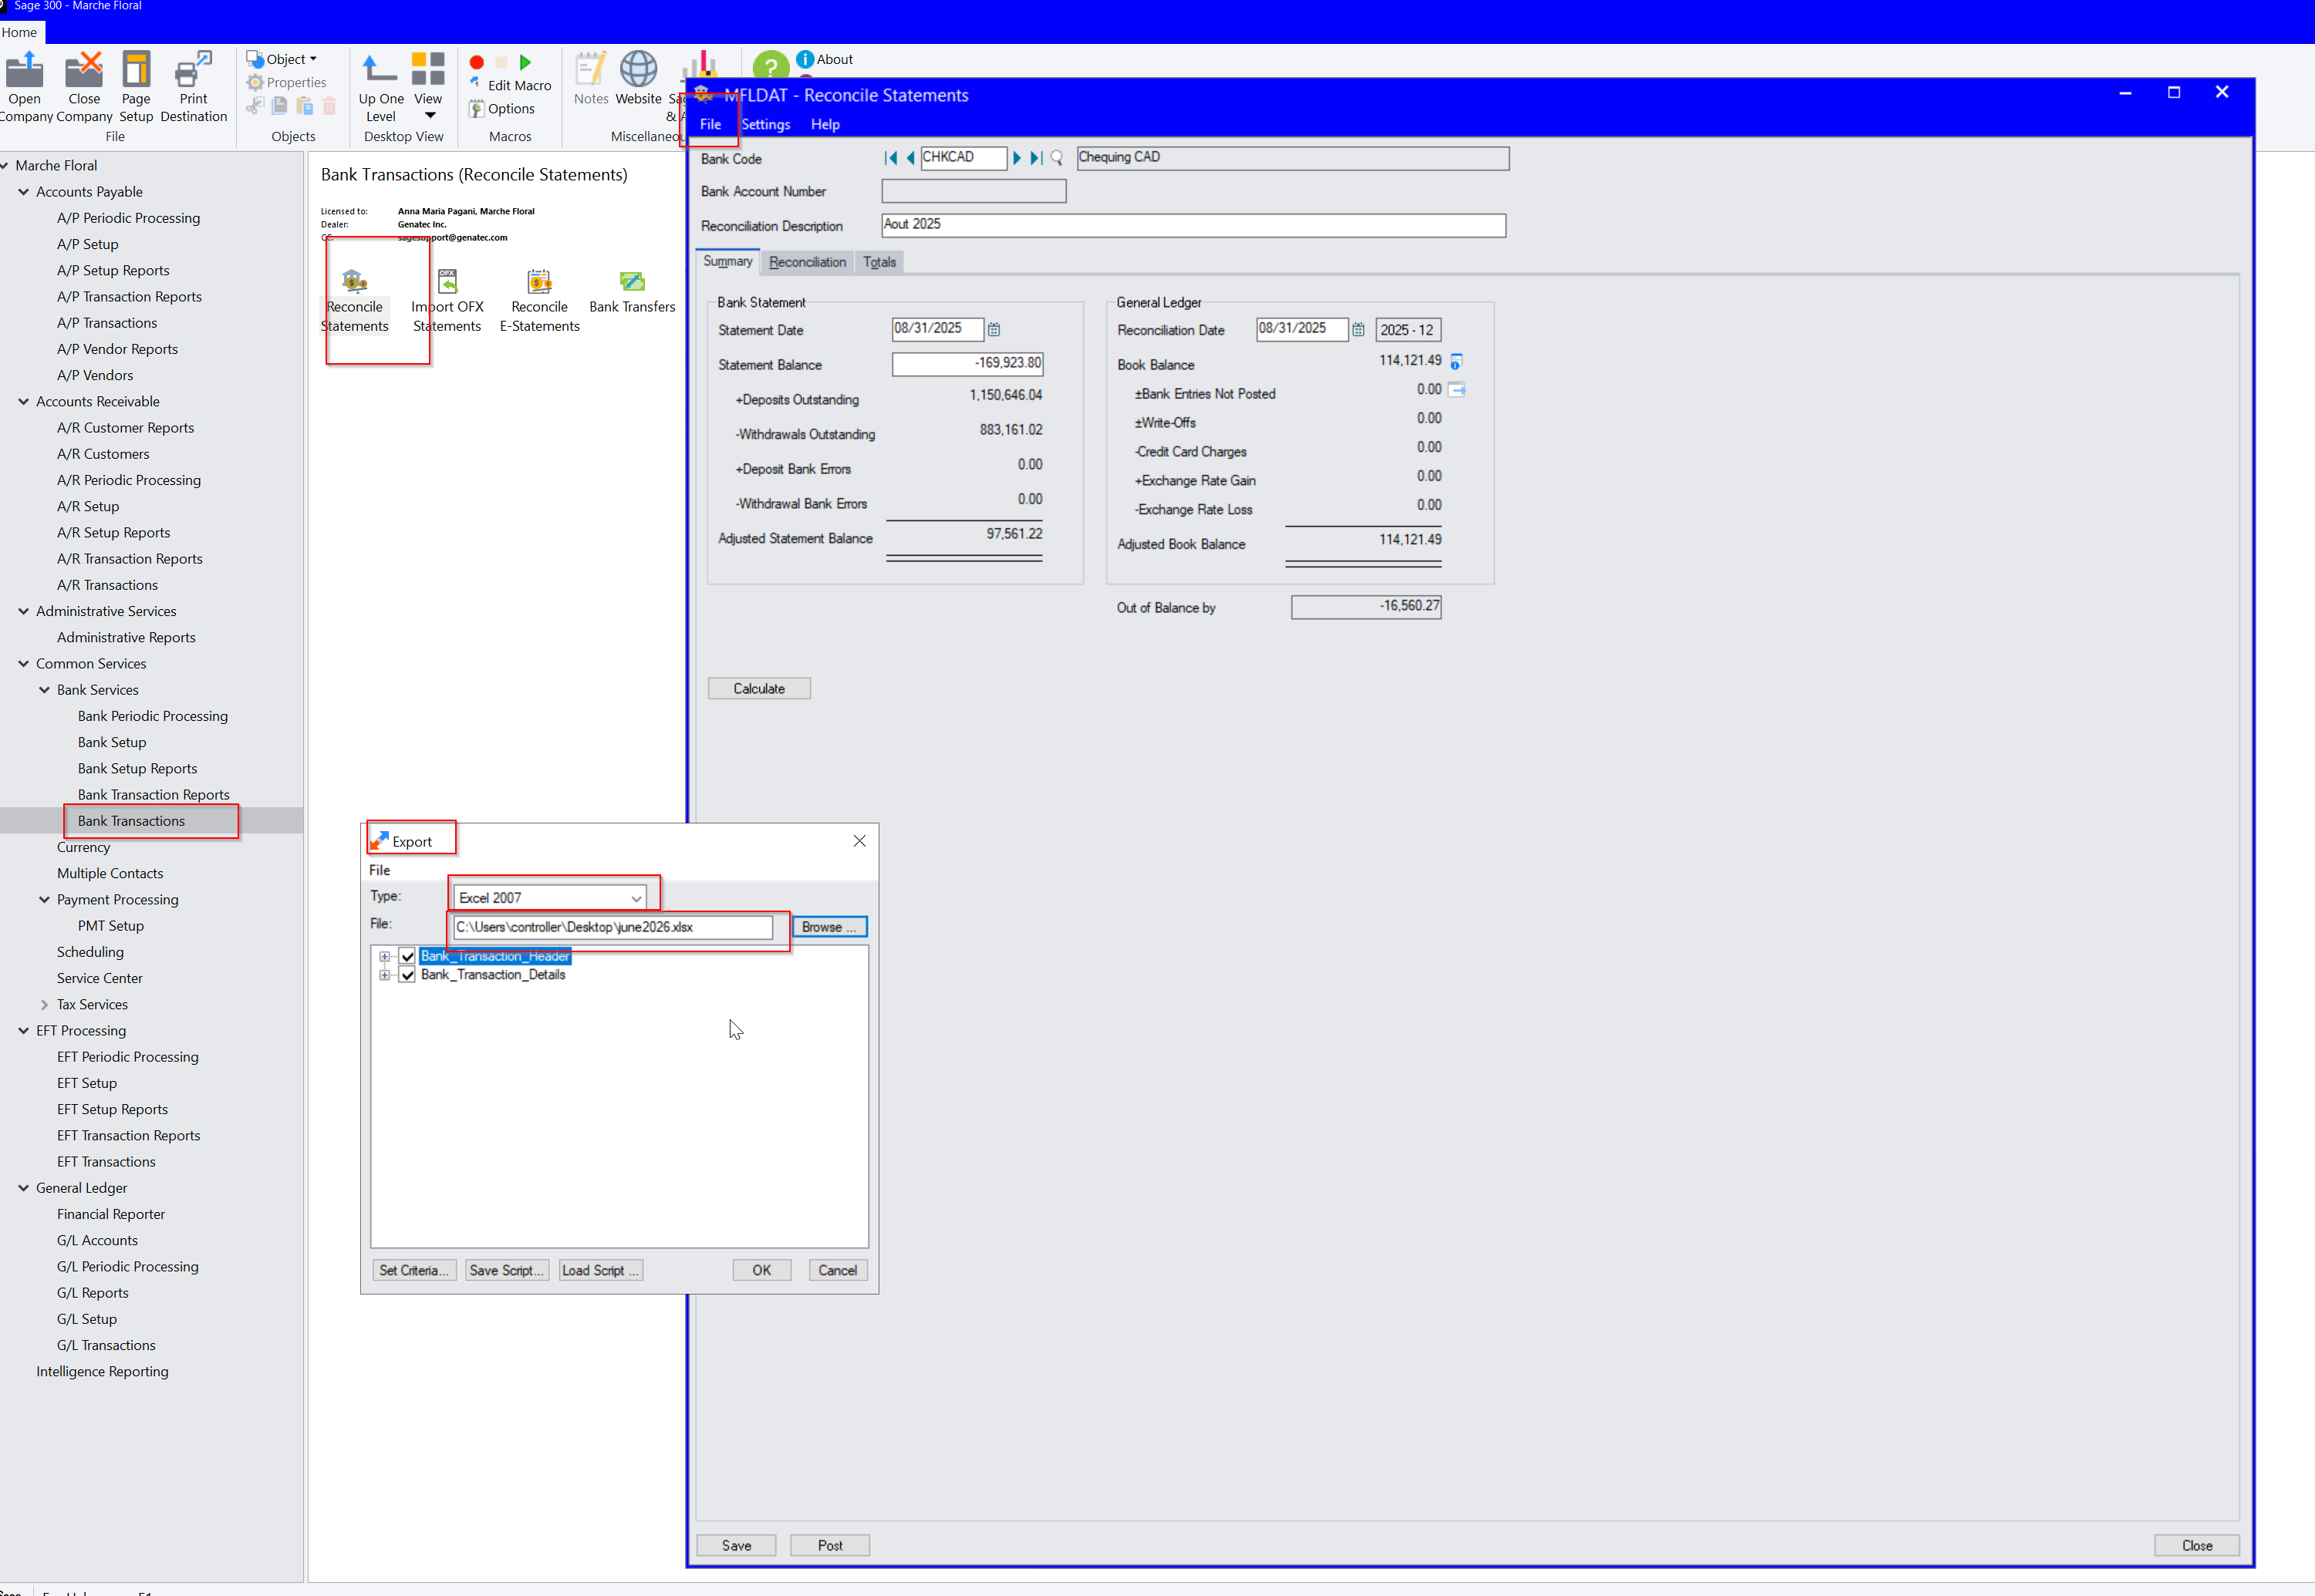Expand the Bank_Transaction_Details tree node
Viewport: 2315px width, 1596px height.
pyautogui.click(x=385, y=975)
